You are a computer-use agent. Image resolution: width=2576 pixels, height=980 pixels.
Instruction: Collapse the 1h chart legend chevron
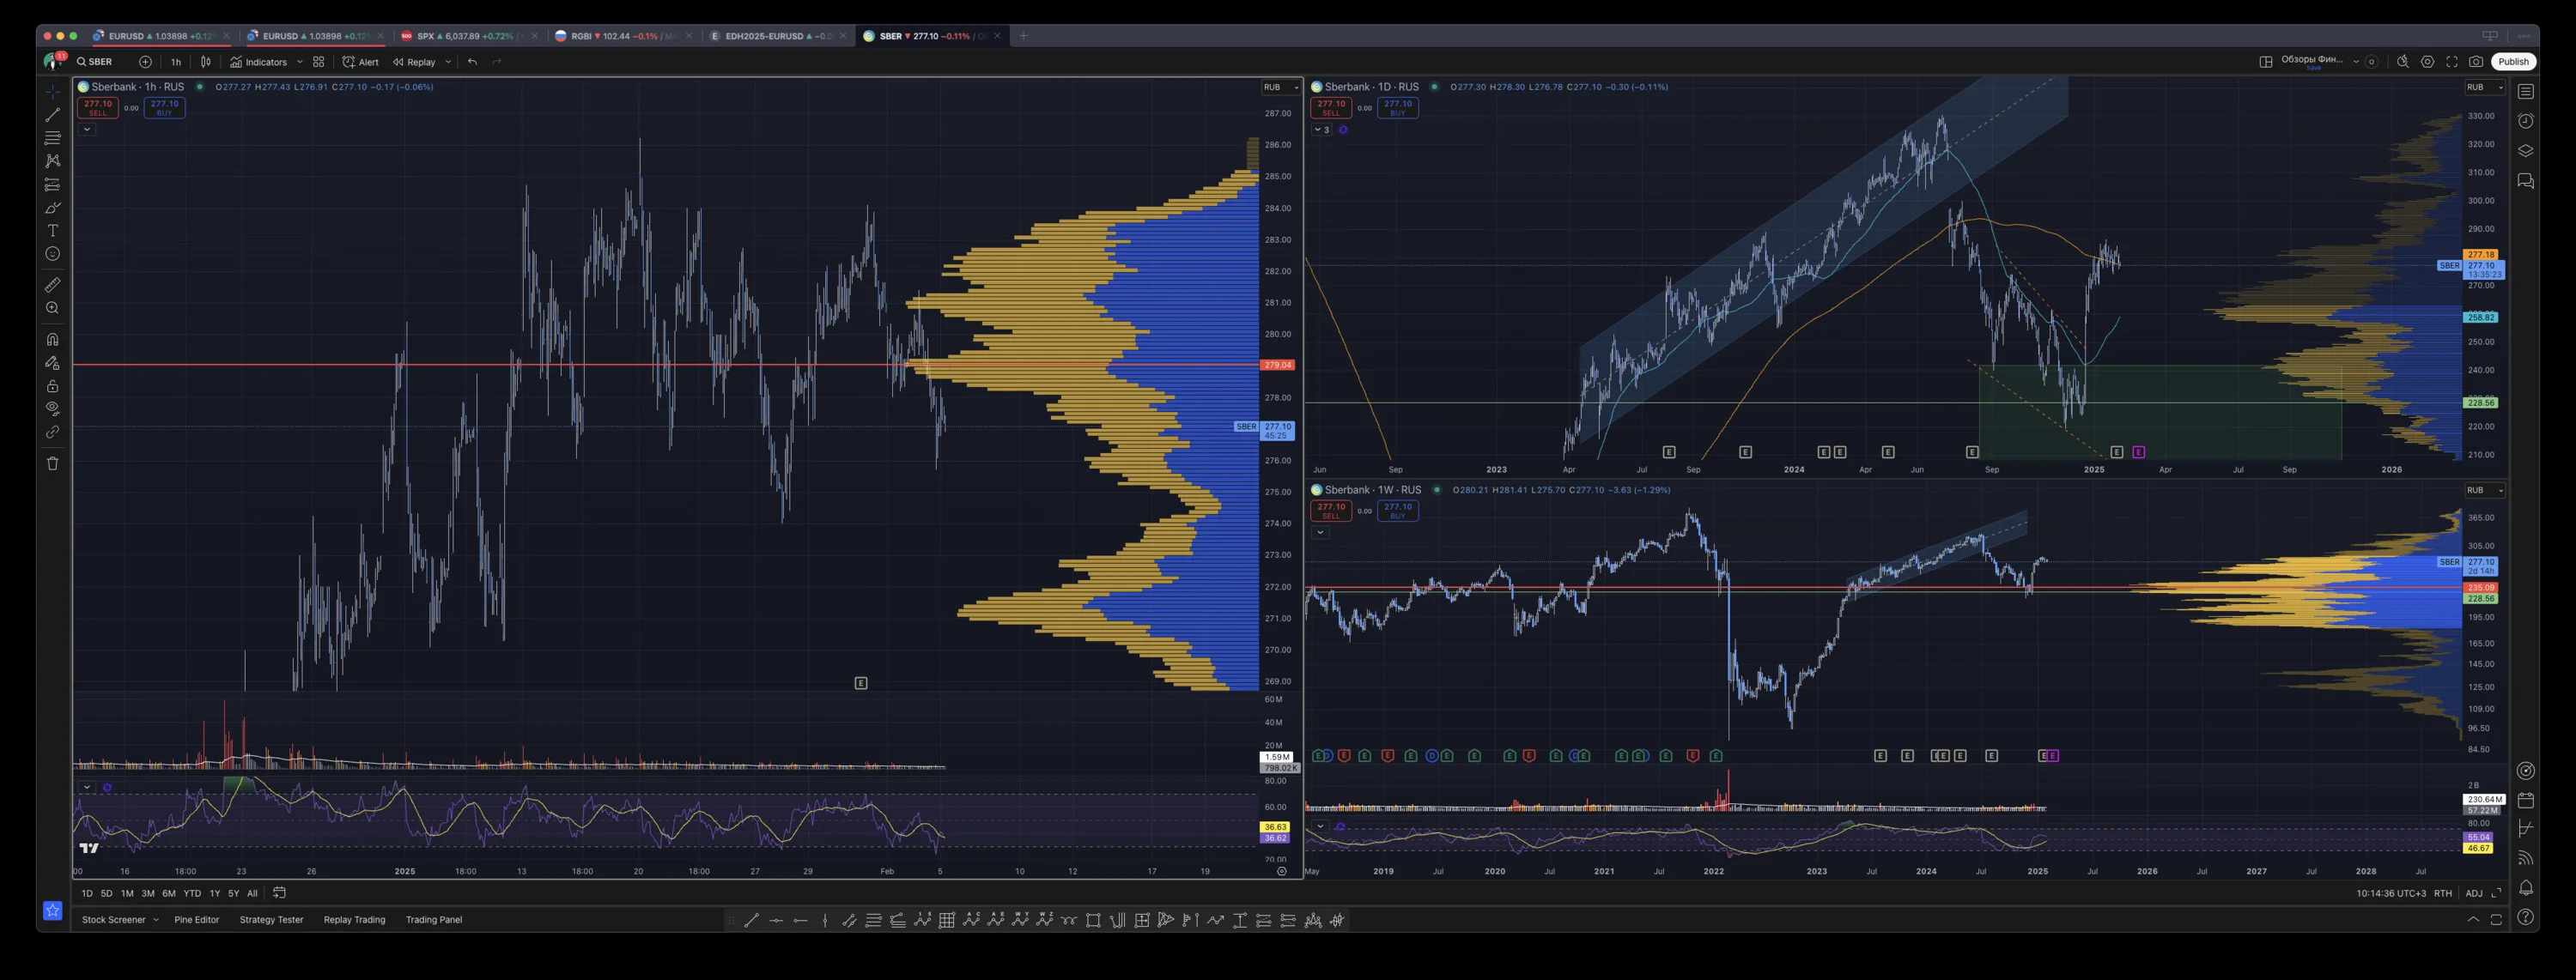pyautogui.click(x=87, y=129)
